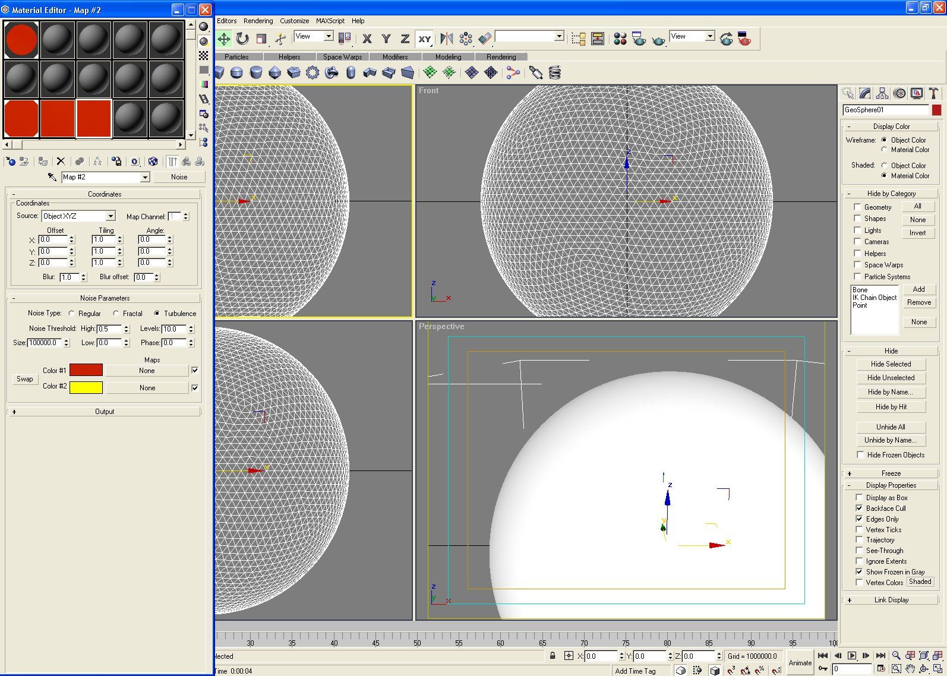Screen dimensions: 947x676
Task: Enable Display as Box
Action: (x=859, y=498)
